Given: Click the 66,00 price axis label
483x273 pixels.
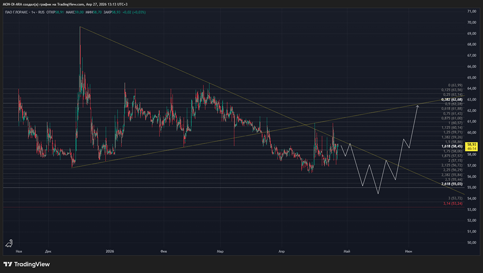Looking at the screenshot, I should (471, 66).
